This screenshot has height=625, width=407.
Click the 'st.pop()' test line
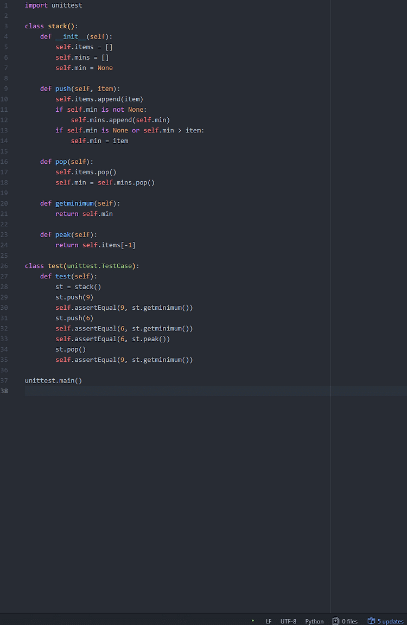[71, 349]
